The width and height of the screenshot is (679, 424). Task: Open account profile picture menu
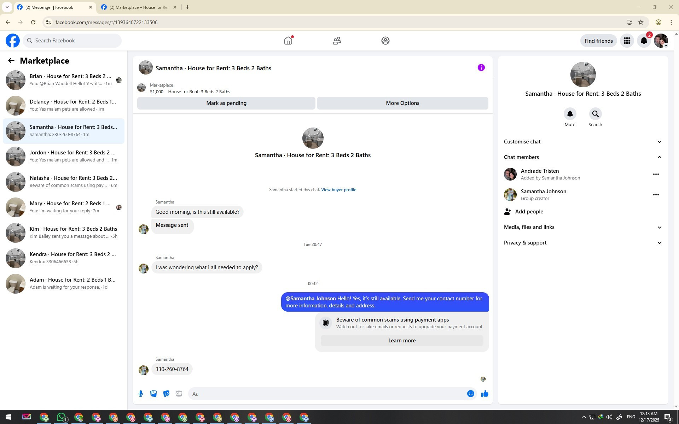pyautogui.click(x=661, y=41)
